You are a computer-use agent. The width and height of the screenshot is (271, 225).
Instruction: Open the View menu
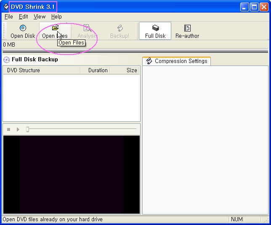[40, 16]
